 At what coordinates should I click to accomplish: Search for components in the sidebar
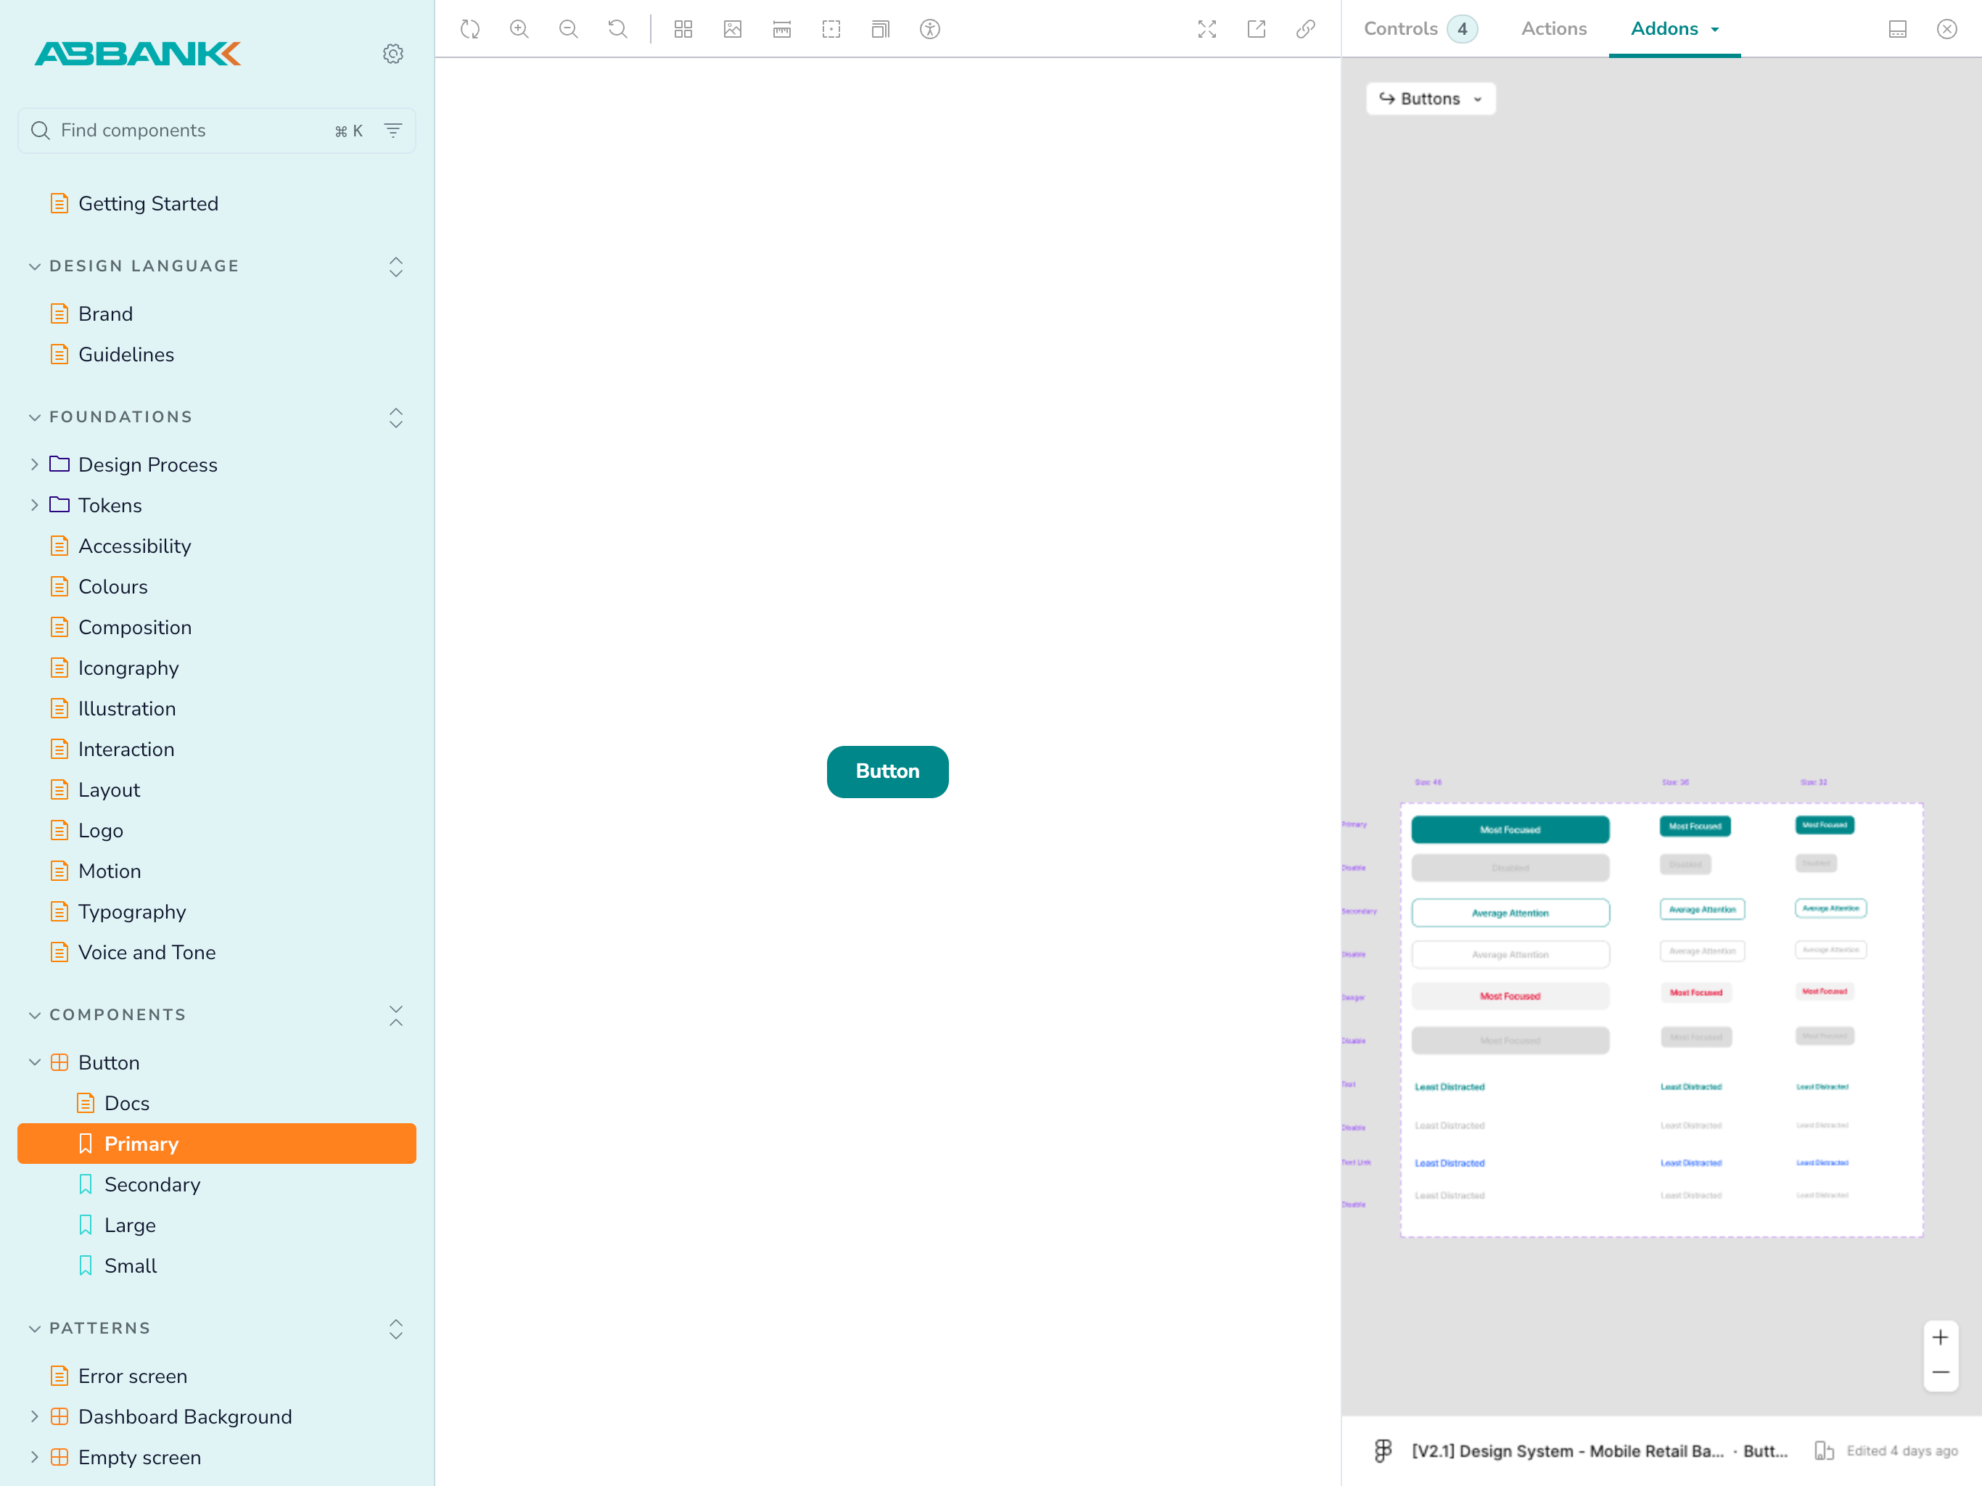click(179, 130)
